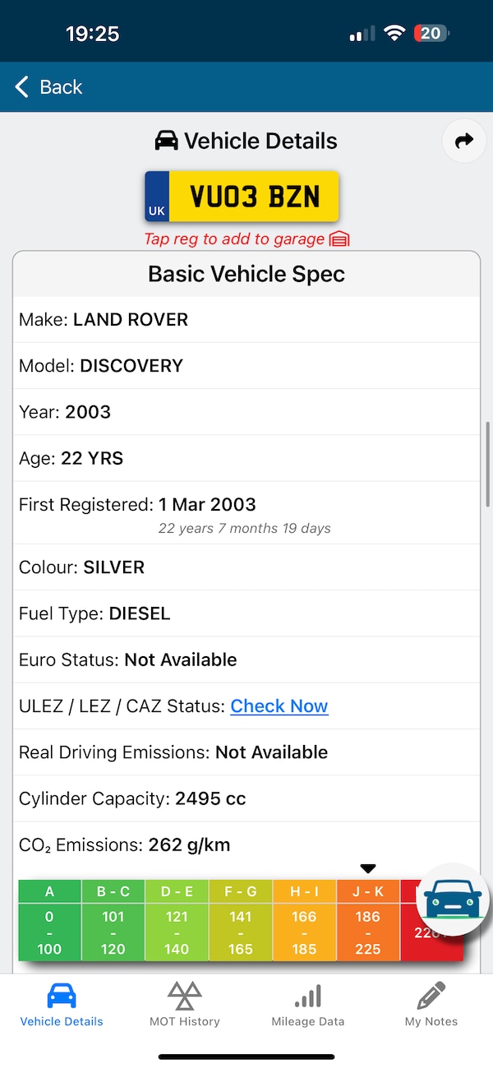Tap the car icon beside Vehicle Details heading
This screenshot has width=493, height=1069.
(x=166, y=141)
